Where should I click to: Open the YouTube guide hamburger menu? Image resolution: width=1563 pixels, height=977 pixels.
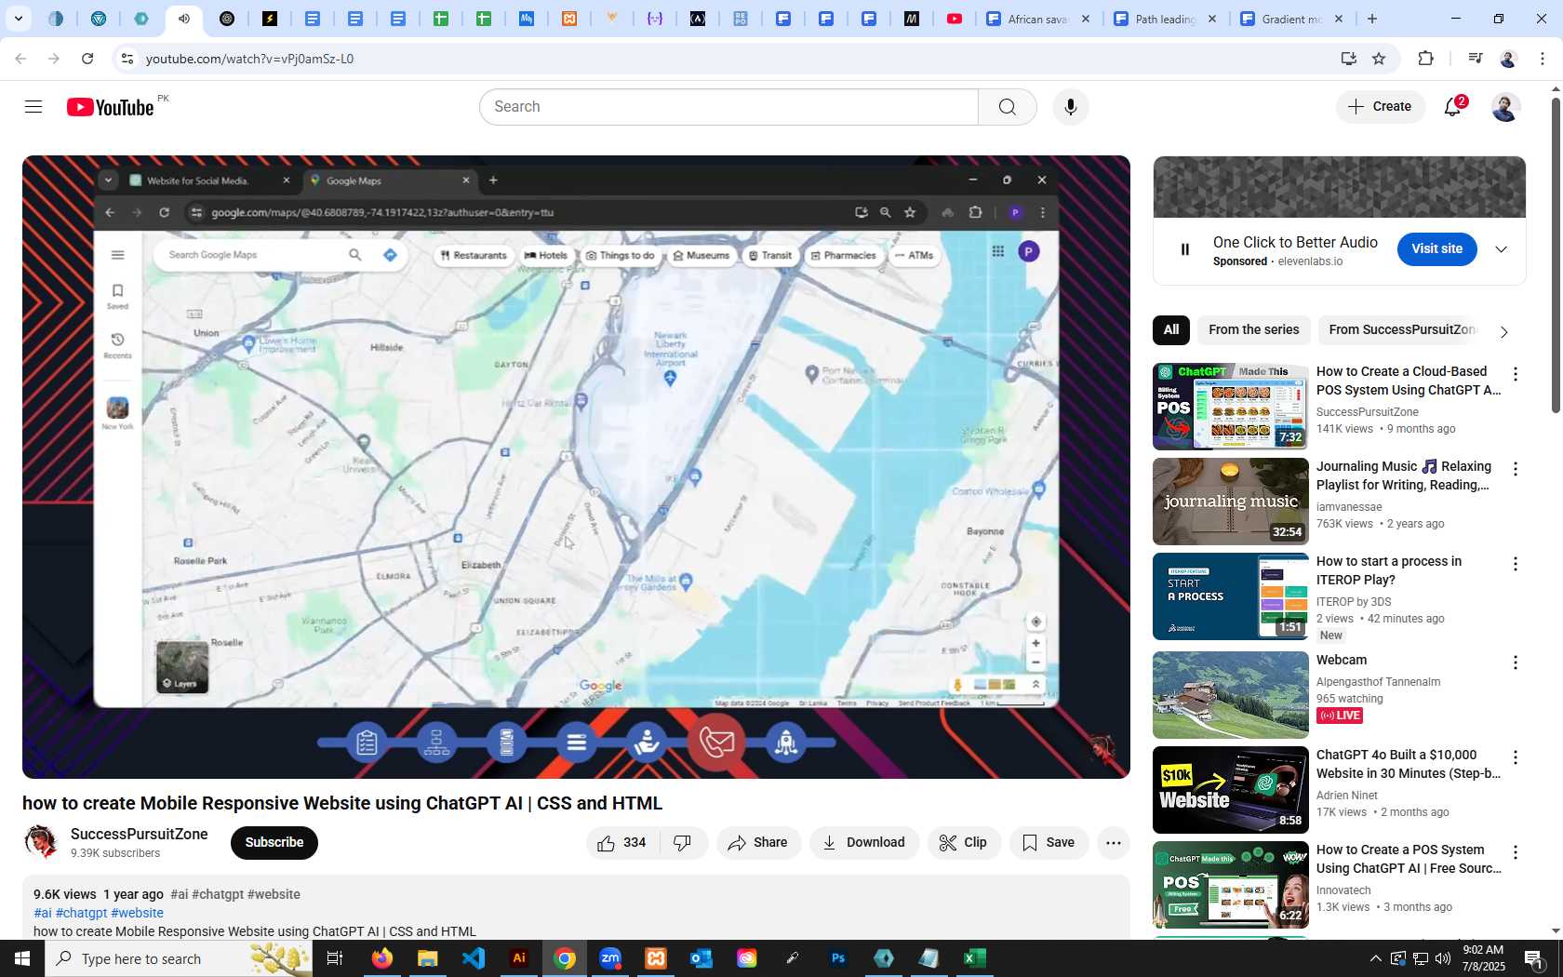click(33, 107)
